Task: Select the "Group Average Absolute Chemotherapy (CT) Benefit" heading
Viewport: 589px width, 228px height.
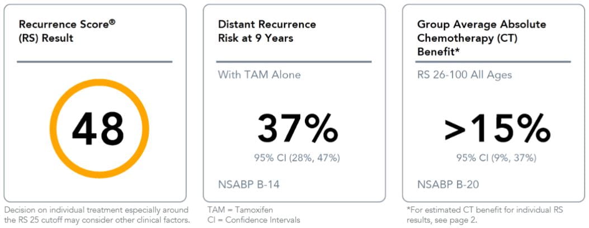Action: (482, 37)
